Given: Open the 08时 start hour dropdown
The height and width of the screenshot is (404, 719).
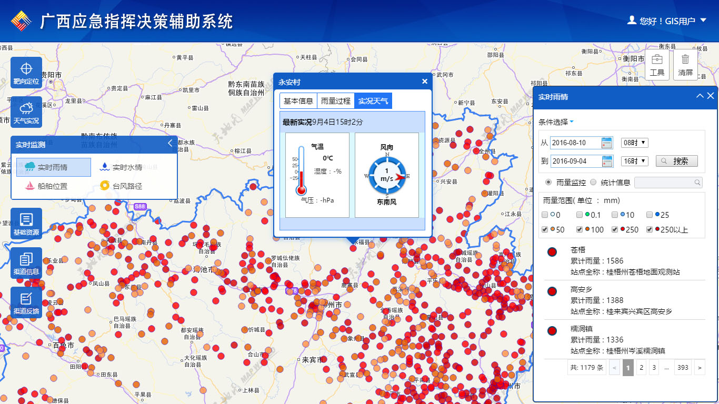Looking at the screenshot, I should point(634,143).
